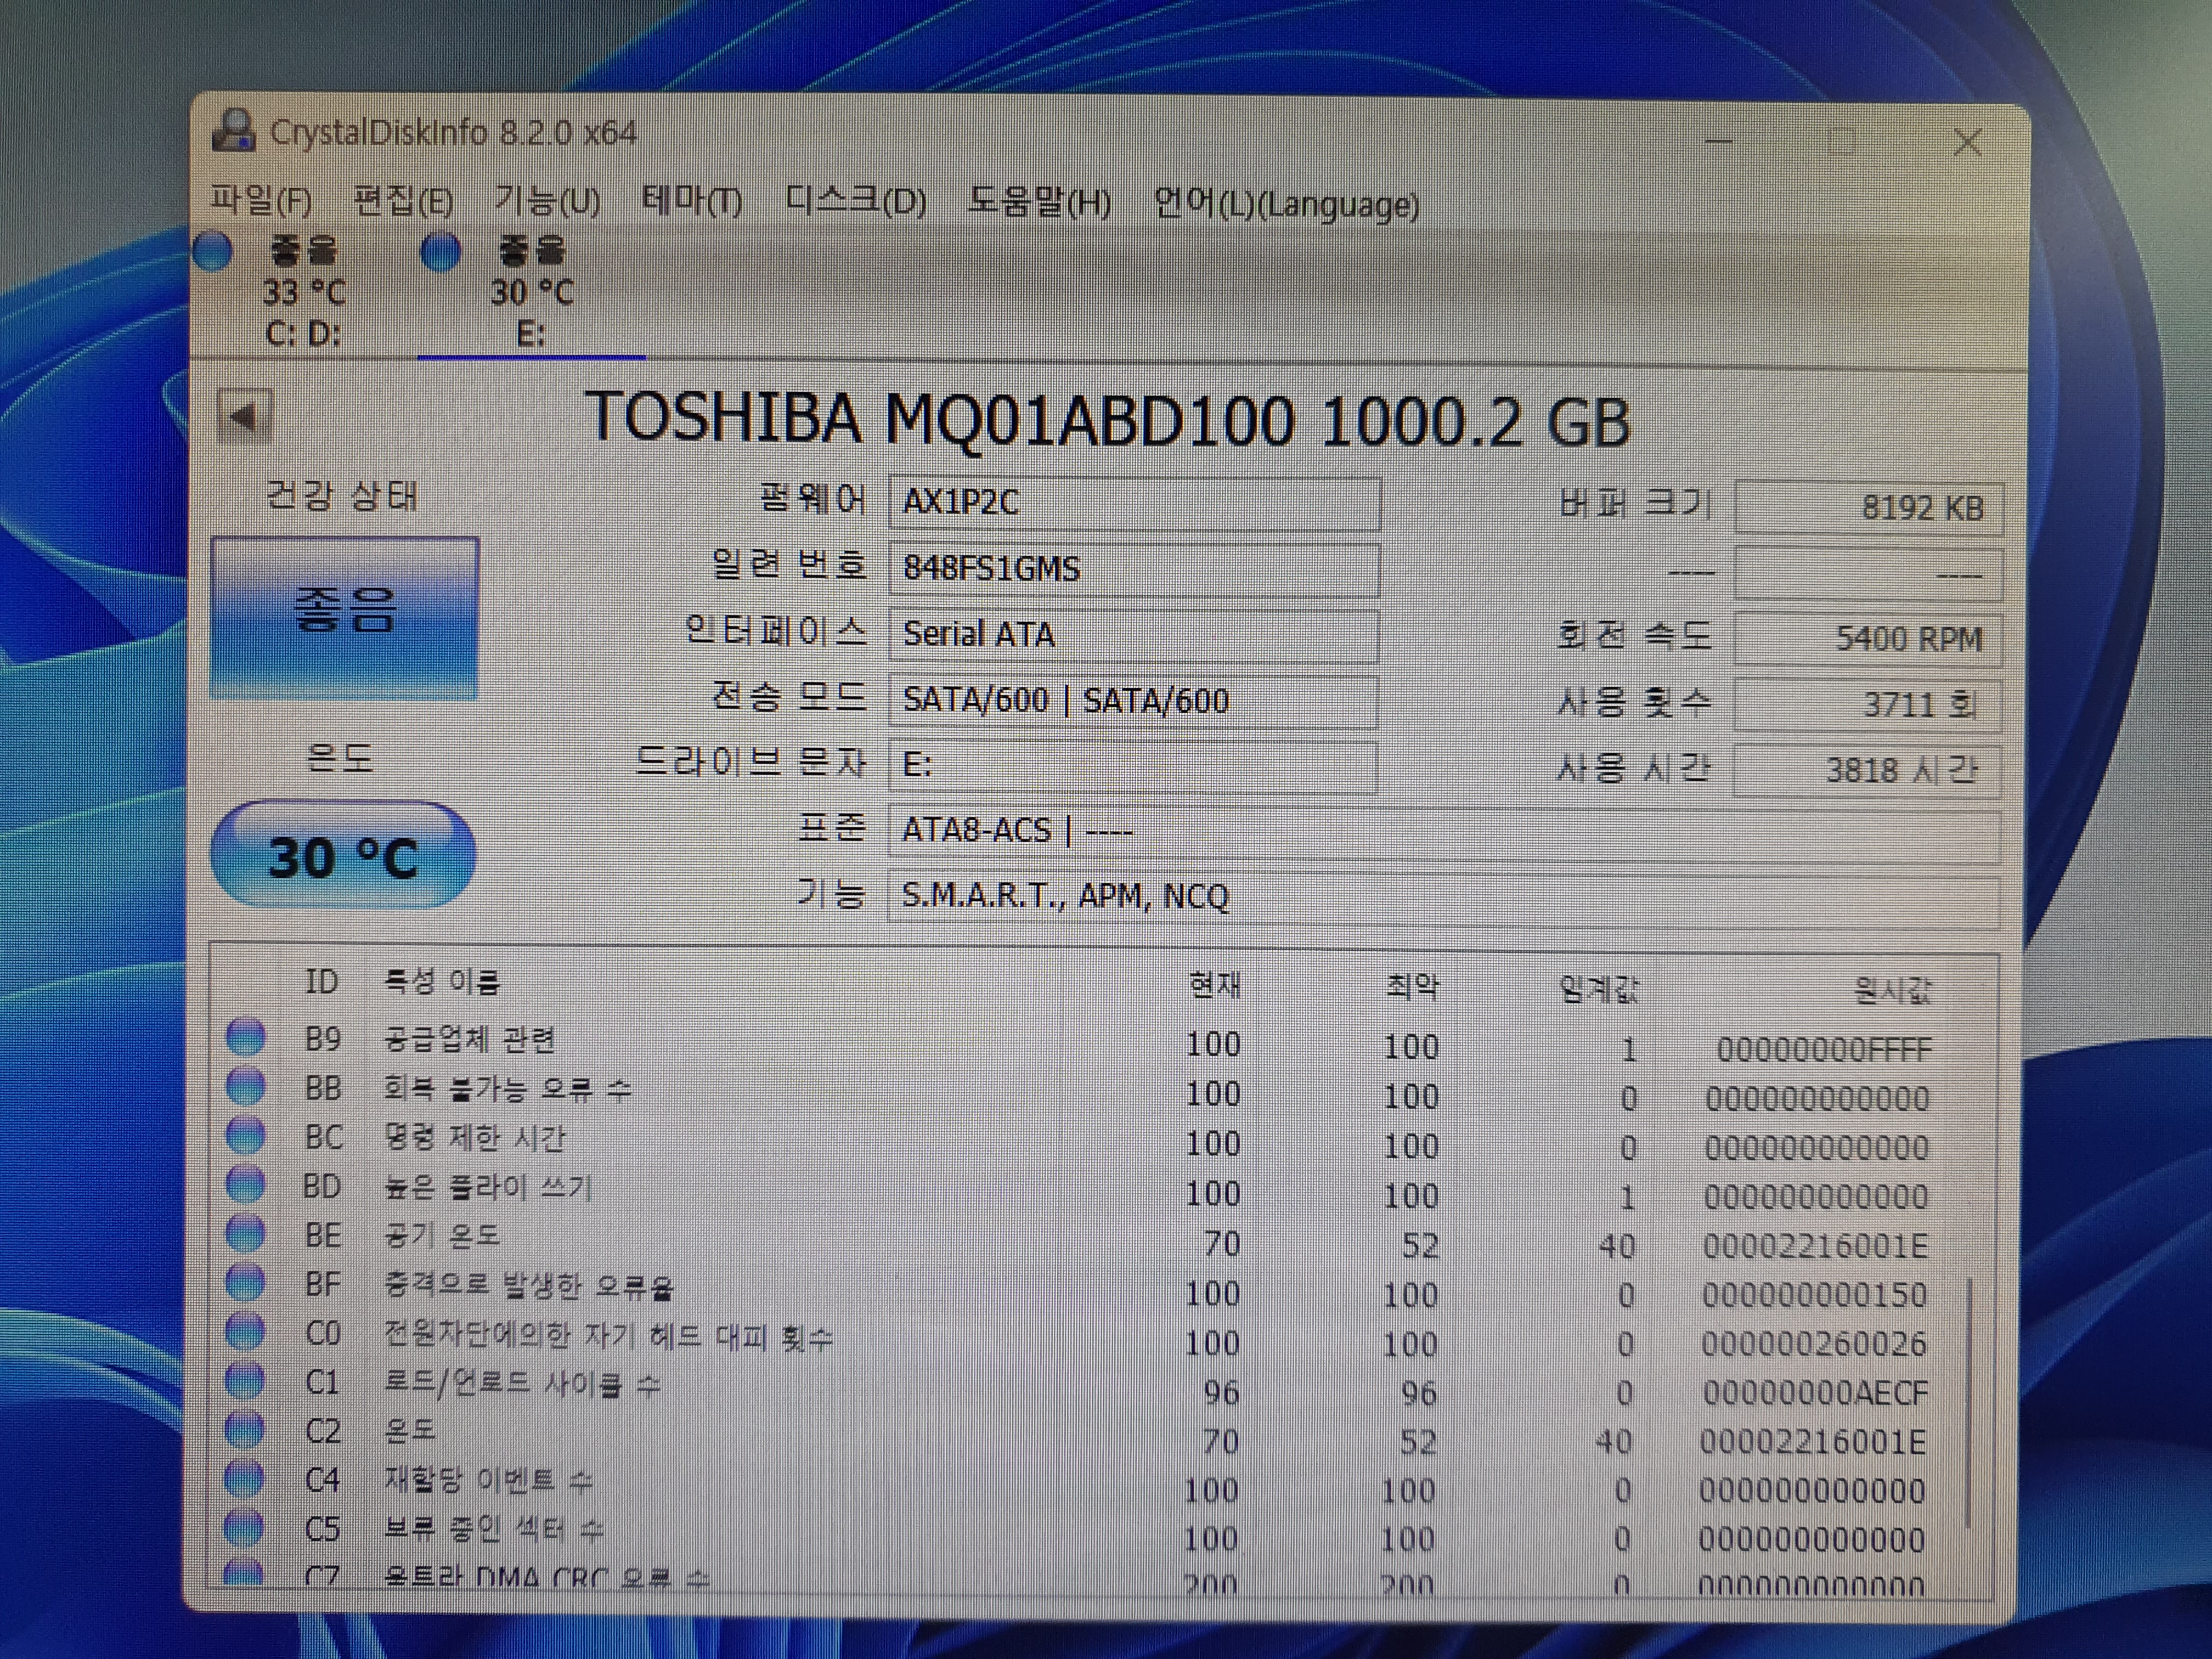
Task: Open the 언어(L)(Language) menu
Action: pos(1286,204)
